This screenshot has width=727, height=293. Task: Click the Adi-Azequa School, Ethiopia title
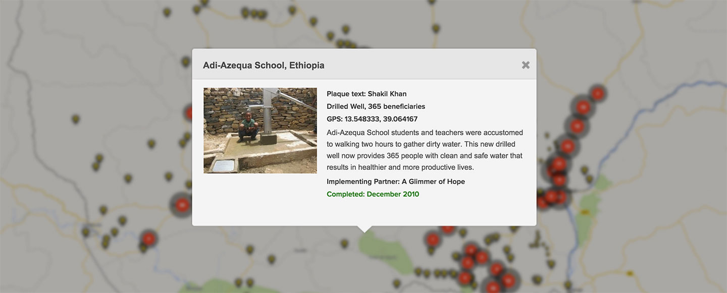click(x=264, y=66)
